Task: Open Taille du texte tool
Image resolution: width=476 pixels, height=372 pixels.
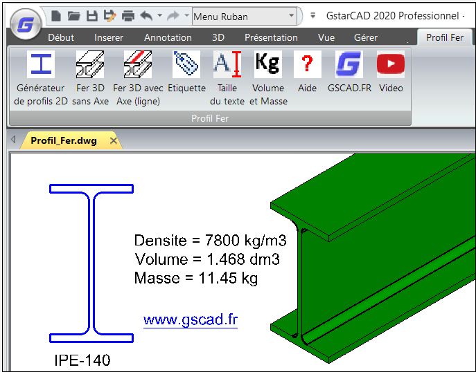Action: tap(227, 78)
